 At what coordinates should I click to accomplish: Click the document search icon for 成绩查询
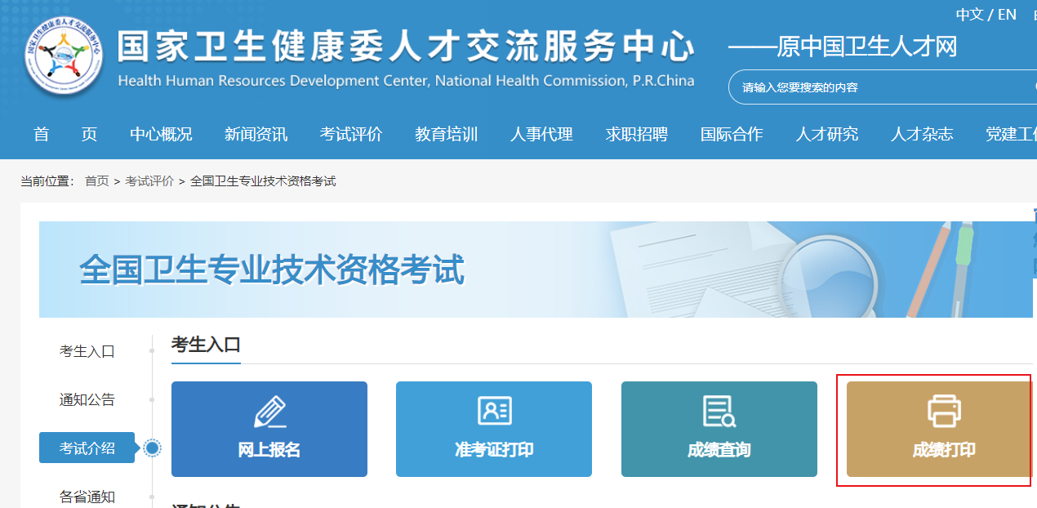tap(719, 411)
